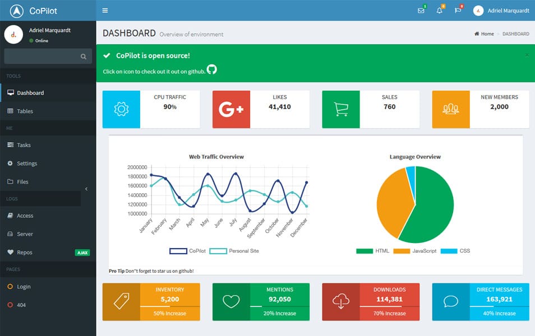Click the 92,050 Mentions value
Viewport: 535px width, 336px height.
[279, 299]
